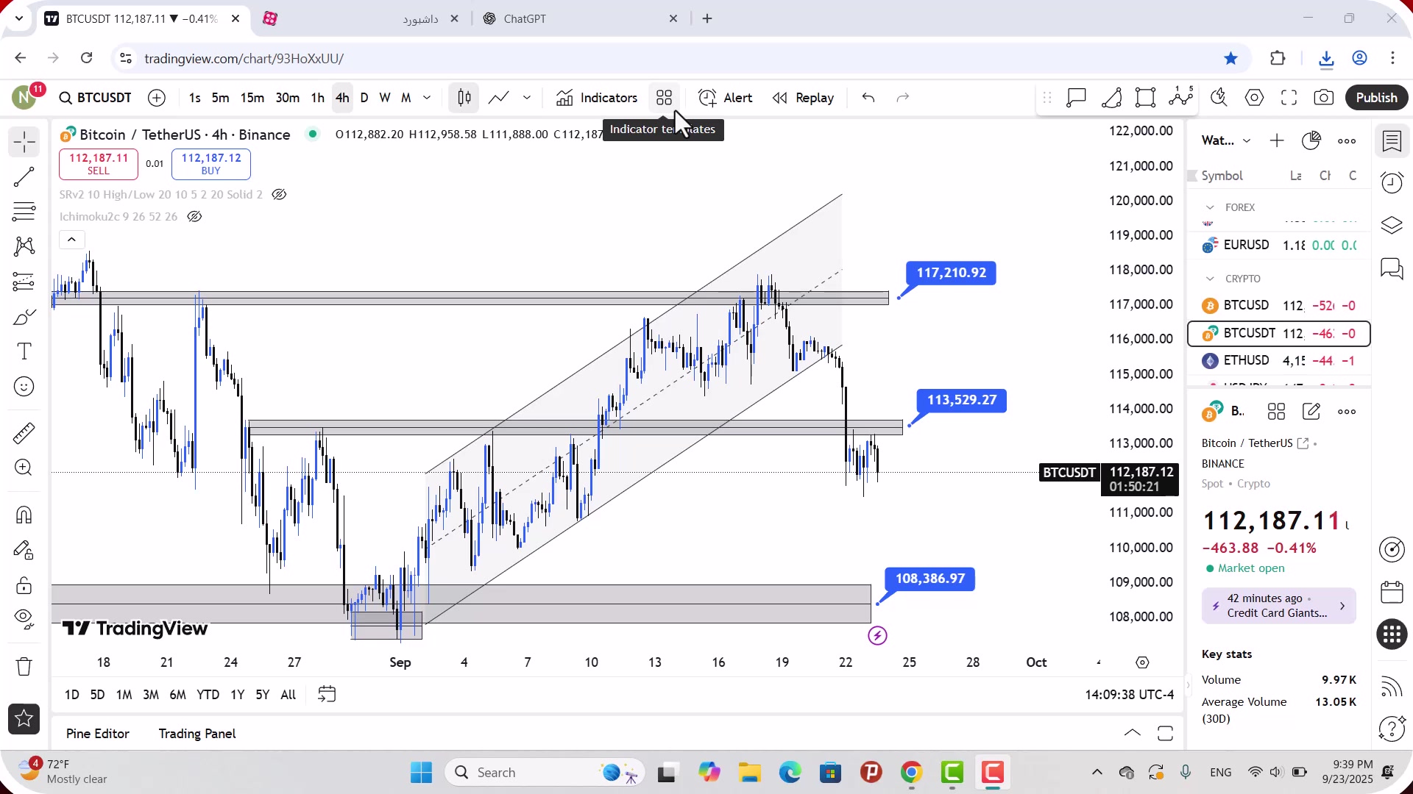Activate the zoom in tool
Screen dimensions: 1413x794
[24, 468]
